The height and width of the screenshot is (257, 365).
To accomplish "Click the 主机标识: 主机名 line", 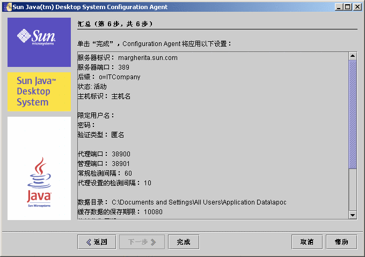I will tap(104, 96).
